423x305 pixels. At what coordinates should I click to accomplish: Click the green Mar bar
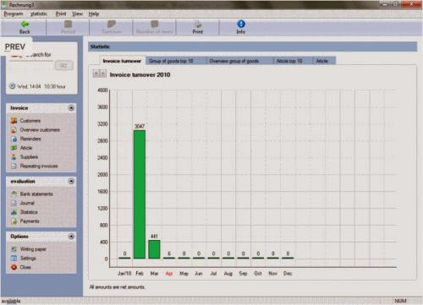(x=154, y=249)
